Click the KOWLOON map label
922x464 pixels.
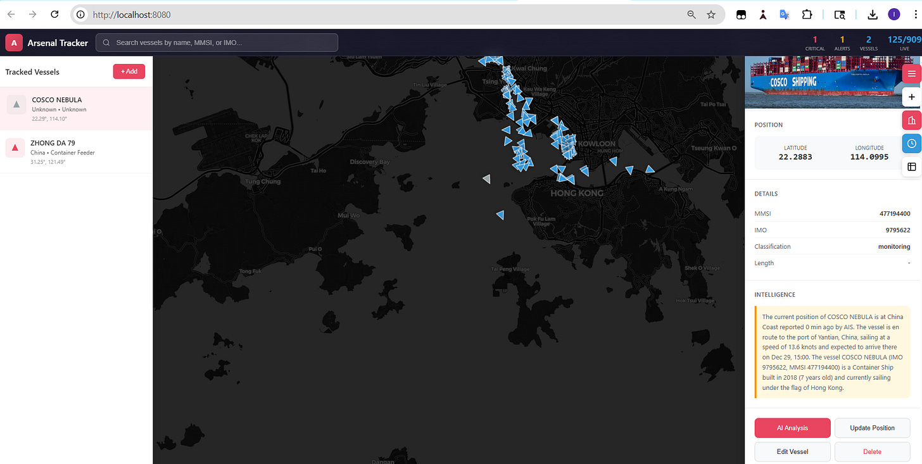coord(597,144)
